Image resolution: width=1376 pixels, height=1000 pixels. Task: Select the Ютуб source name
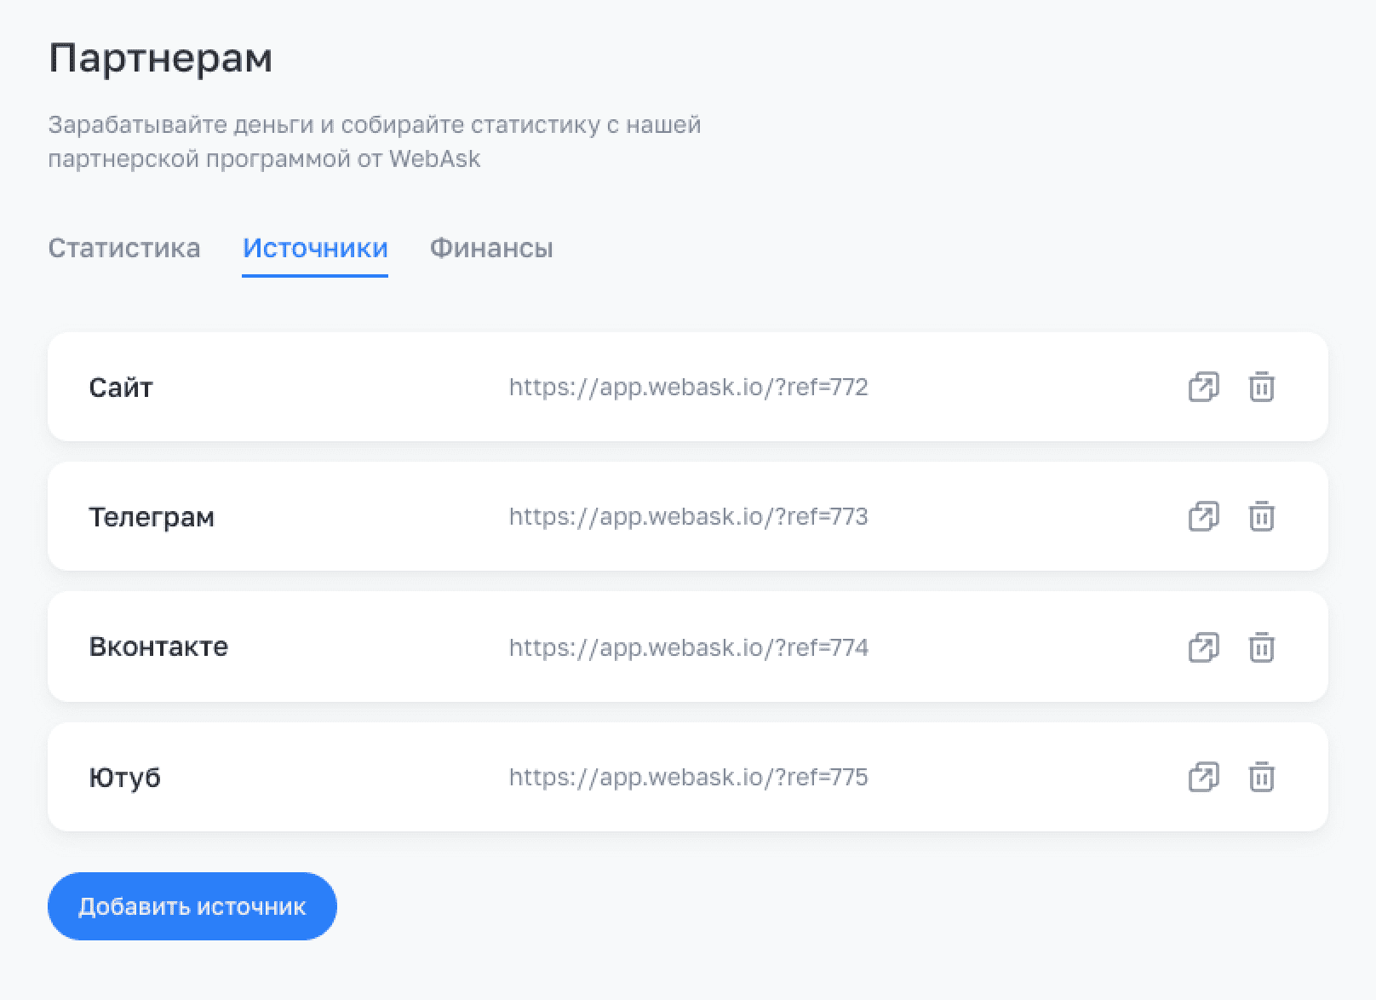pos(124,777)
